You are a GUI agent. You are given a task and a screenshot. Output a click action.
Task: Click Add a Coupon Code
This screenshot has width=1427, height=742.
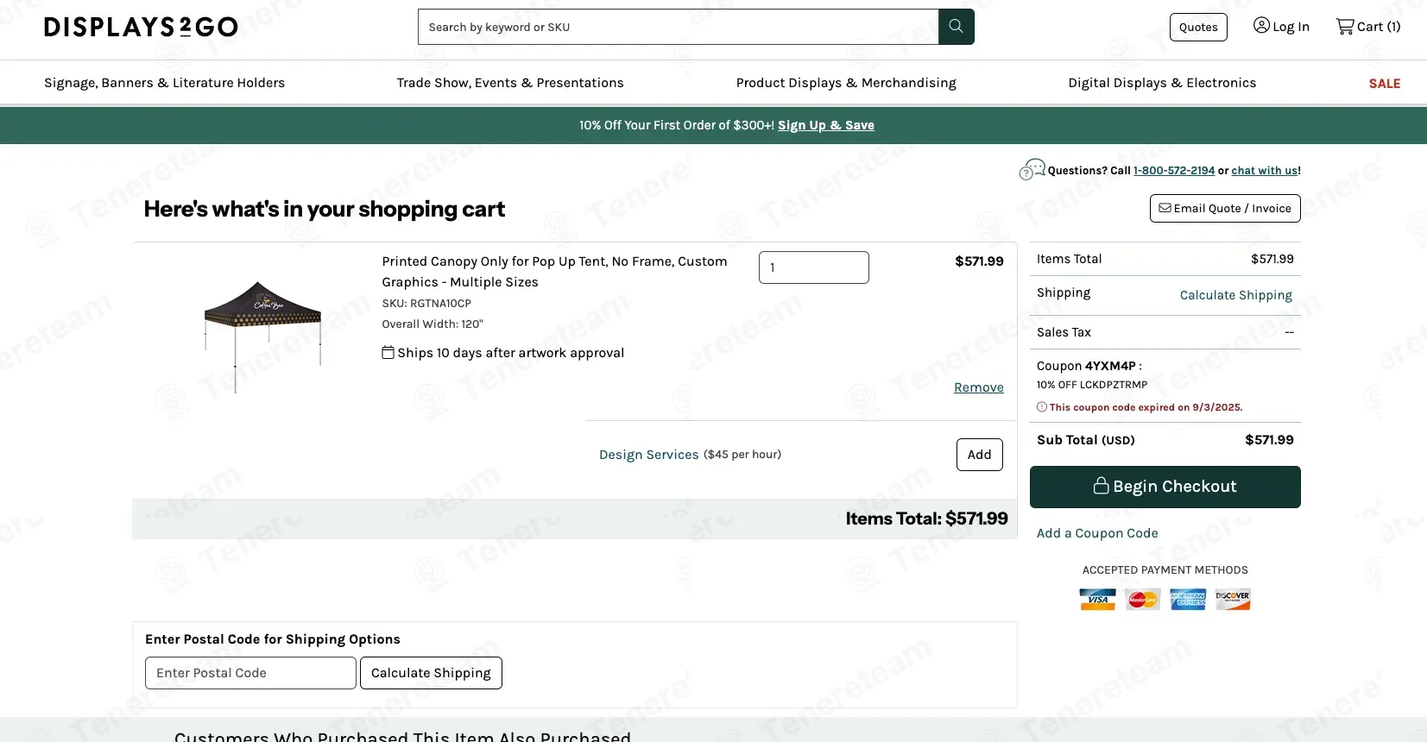[x=1097, y=533]
